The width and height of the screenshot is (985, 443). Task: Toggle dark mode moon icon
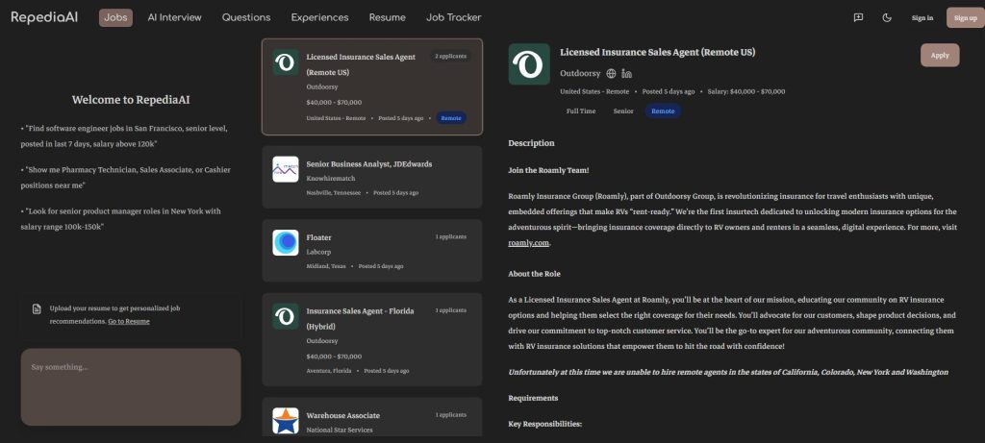(x=887, y=17)
